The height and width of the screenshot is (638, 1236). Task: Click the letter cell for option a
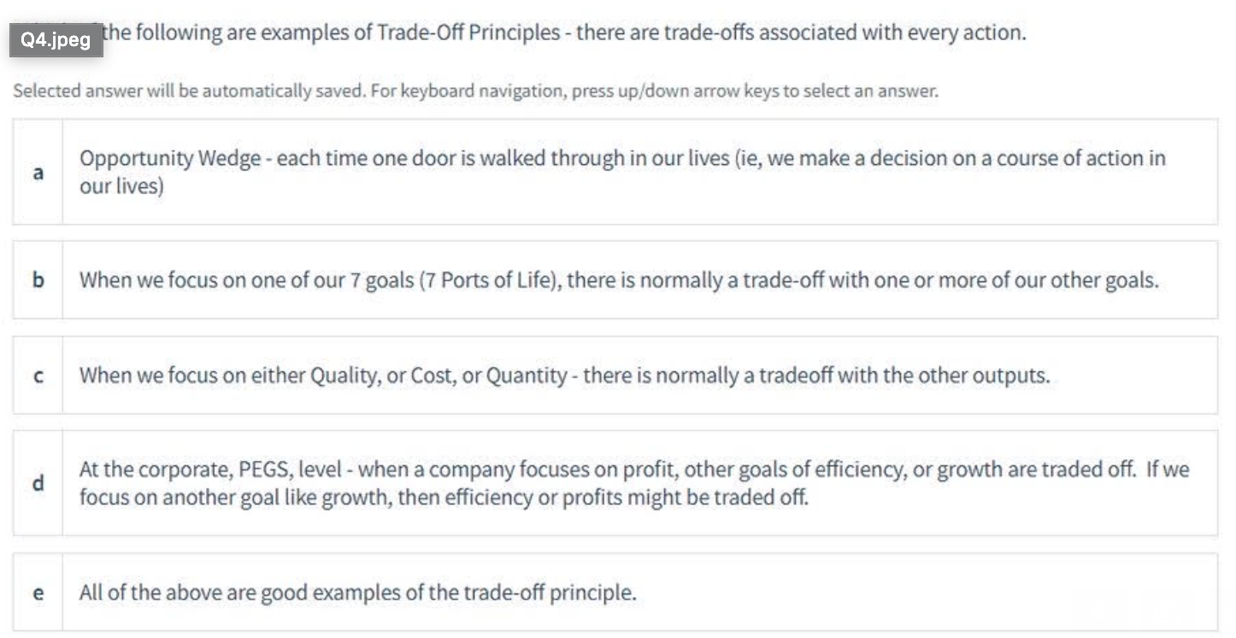tap(38, 171)
